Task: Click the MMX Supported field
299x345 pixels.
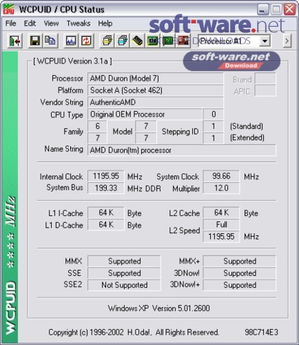Action: [124, 262]
